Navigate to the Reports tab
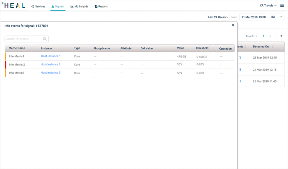Image resolution: width=288 pixels, height=169 pixels. (101, 6)
